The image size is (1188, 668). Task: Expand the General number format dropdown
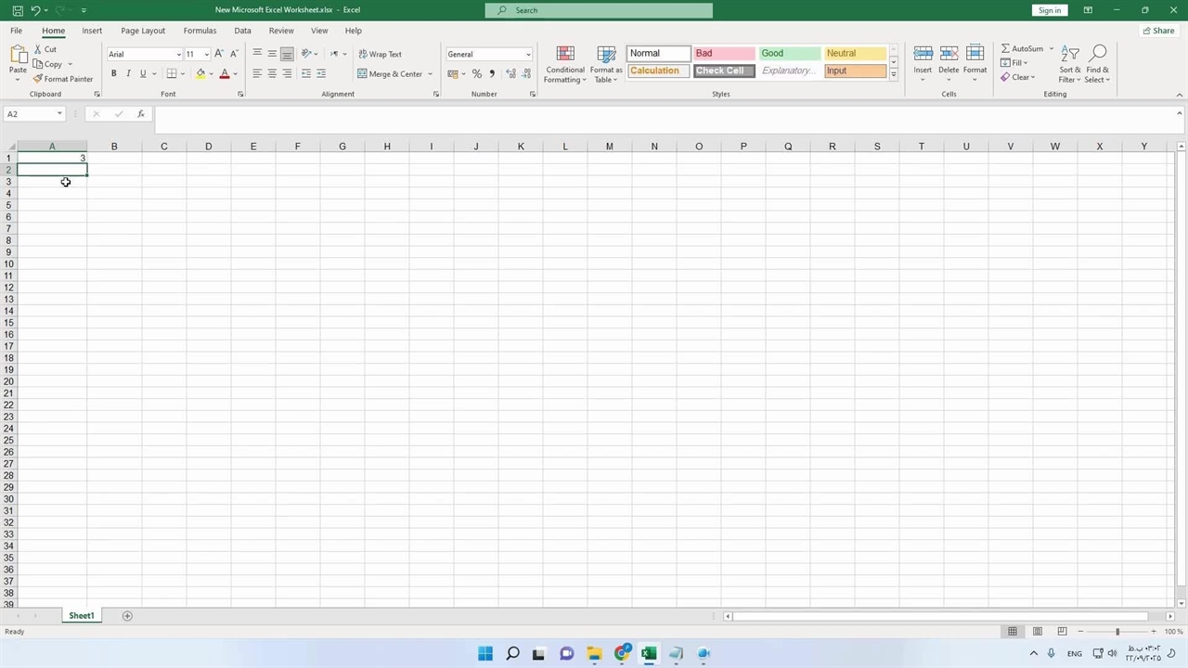pyautogui.click(x=528, y=54)
